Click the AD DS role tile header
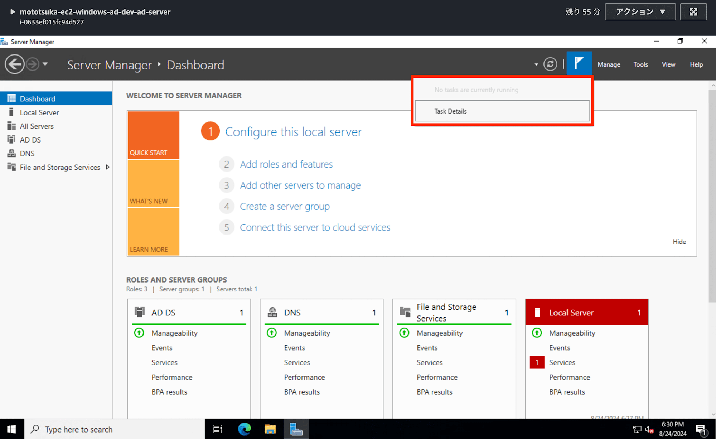This screenshot has height=439, width=716. pyautogui.click(x=189, y=312)
